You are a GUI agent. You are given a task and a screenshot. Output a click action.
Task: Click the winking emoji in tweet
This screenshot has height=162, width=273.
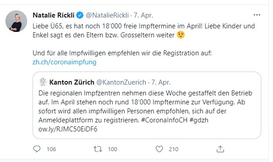181,35
